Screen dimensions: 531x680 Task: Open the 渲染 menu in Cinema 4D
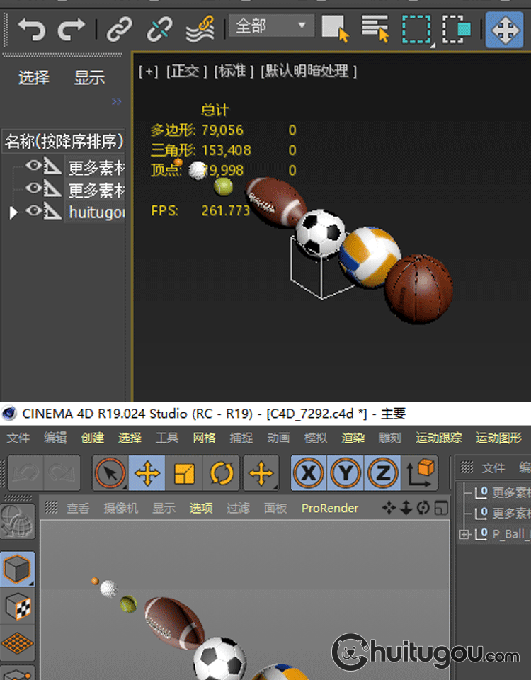[x=353, y=438]
